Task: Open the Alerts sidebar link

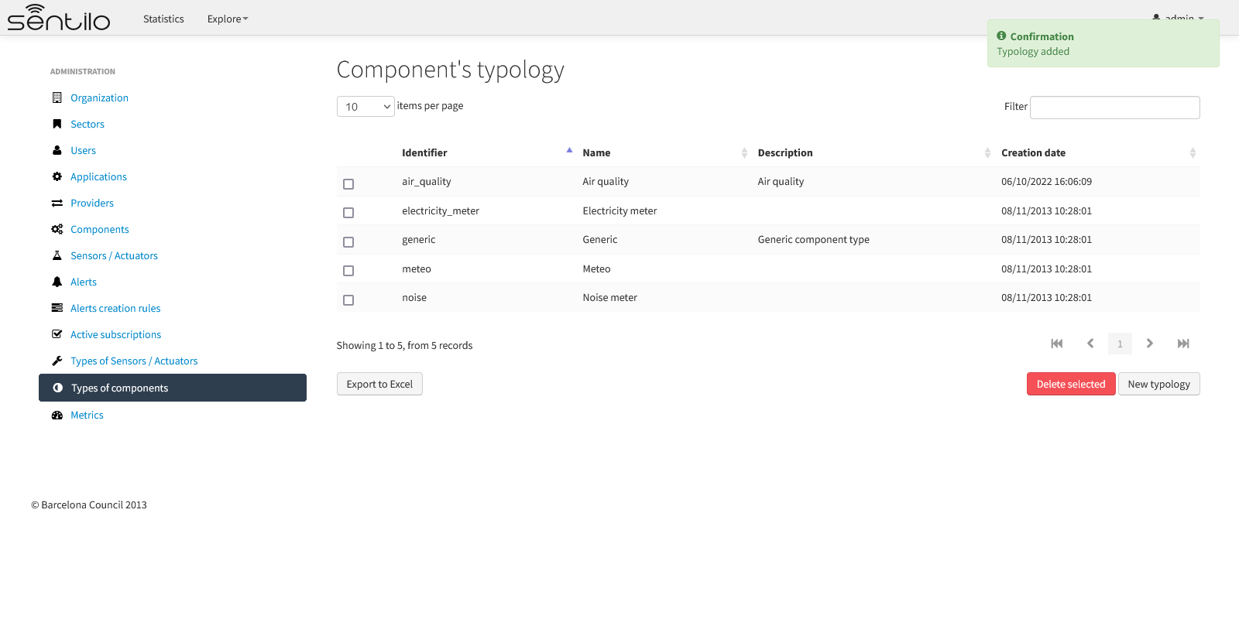Action: (84, 282)
